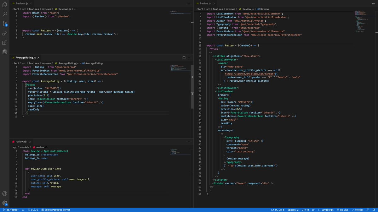Place the cursor on 'precision={0.5}' in AverageRating.js
The image size is (378, 212).
tap(39, 95)
